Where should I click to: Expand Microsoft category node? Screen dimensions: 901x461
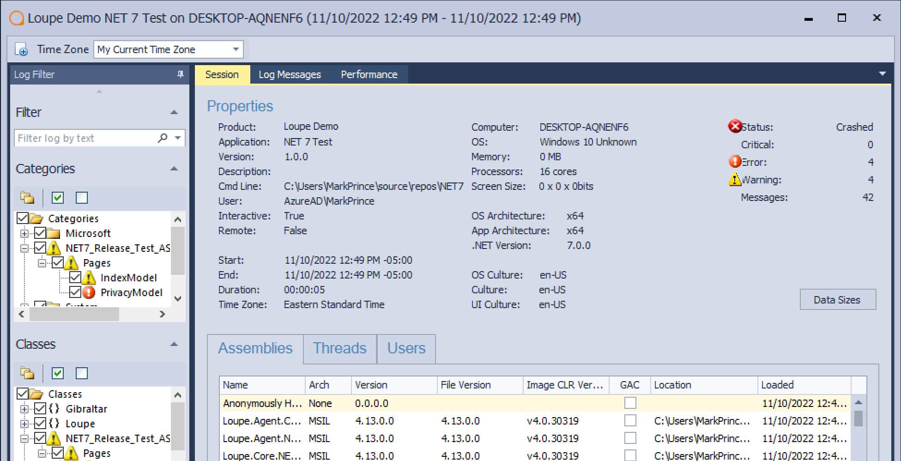24,233
